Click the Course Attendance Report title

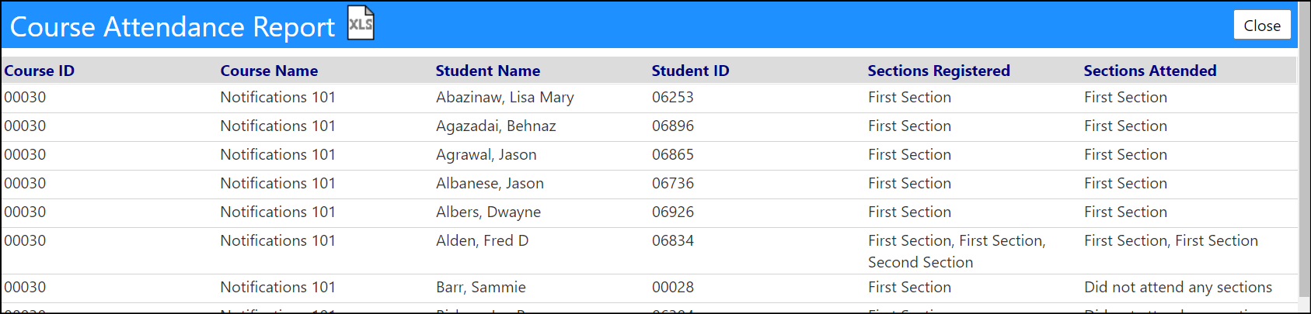[173, 27]
